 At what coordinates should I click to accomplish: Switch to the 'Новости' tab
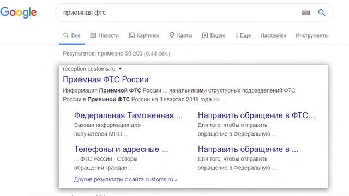[105, 35]
